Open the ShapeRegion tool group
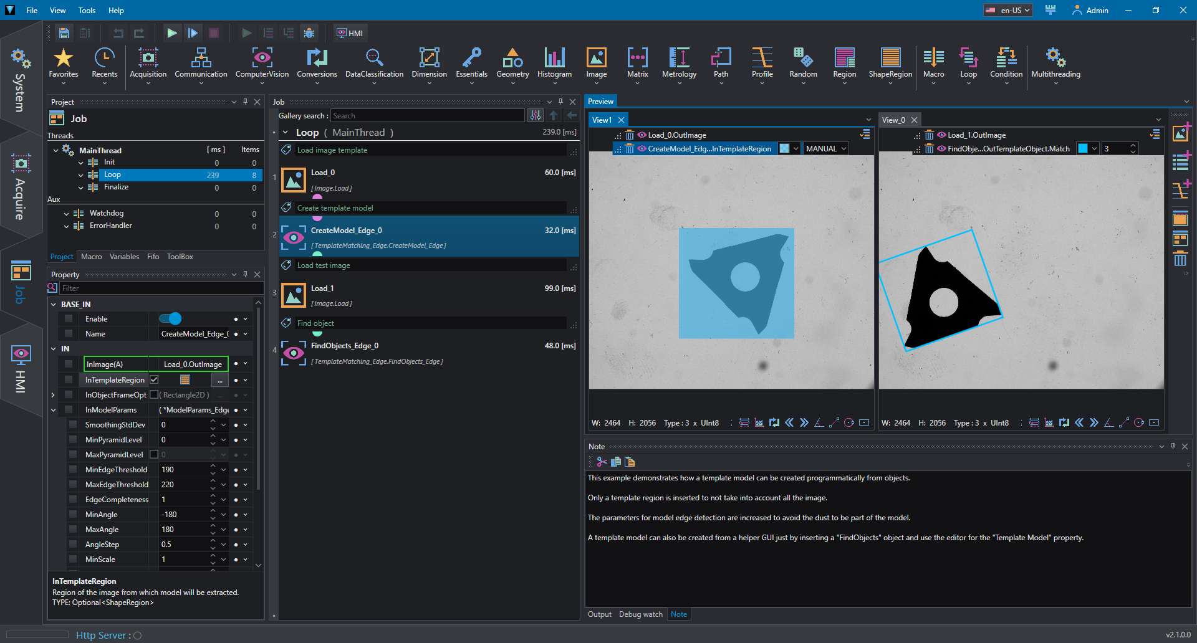Viewport: 1197px width, 643px height. point(890,64)
